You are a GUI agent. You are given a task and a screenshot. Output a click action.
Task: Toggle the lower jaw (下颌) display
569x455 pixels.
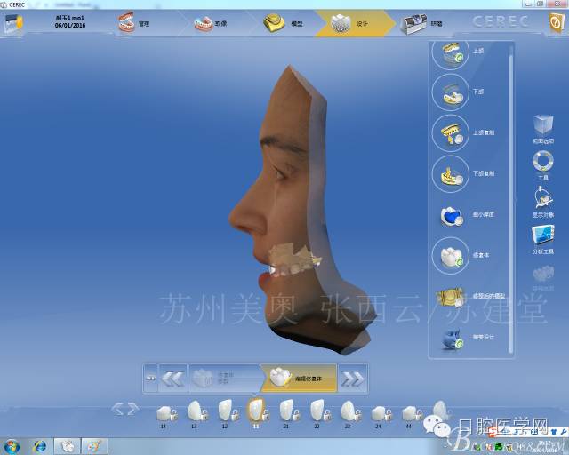click(x=450, y=92)
